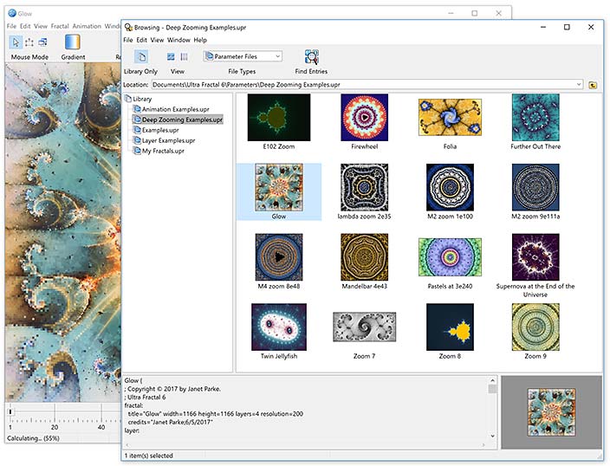Open Fractal menu in Glow window
This screenshot has height=466, width=610.
pos(60,26)
